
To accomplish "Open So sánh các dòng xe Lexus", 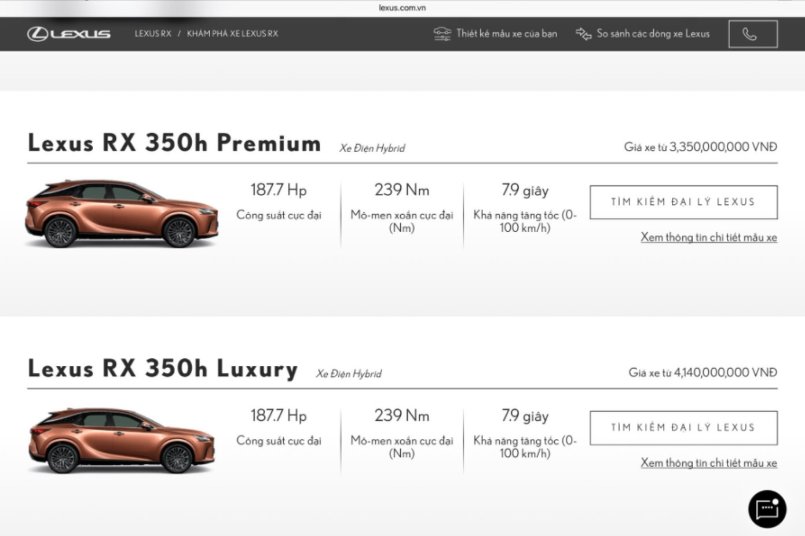I will (653, 34).
